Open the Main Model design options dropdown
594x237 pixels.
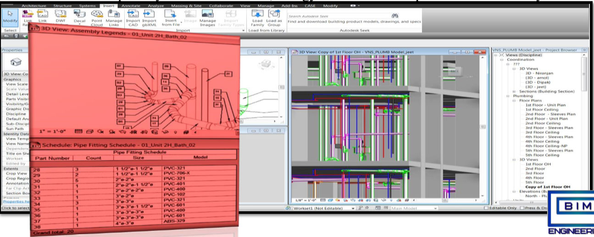coord(435,208)
